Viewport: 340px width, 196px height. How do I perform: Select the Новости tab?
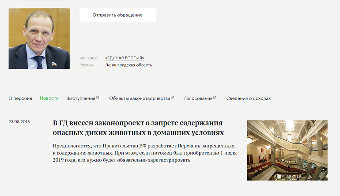click(x=49, y=98)
